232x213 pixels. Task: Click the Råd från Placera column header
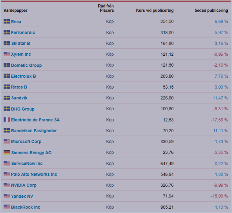point(106,8)
